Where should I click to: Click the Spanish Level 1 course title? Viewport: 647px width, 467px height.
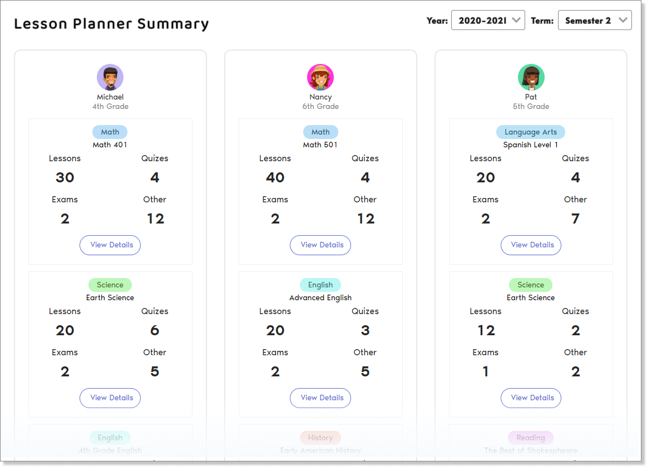531,145
